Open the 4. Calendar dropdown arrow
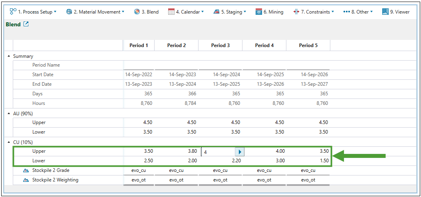The image size is (421, 197). pos(203,12)
